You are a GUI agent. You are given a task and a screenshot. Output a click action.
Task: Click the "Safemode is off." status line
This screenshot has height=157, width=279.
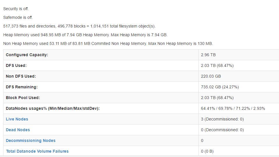tap(18, 17)
